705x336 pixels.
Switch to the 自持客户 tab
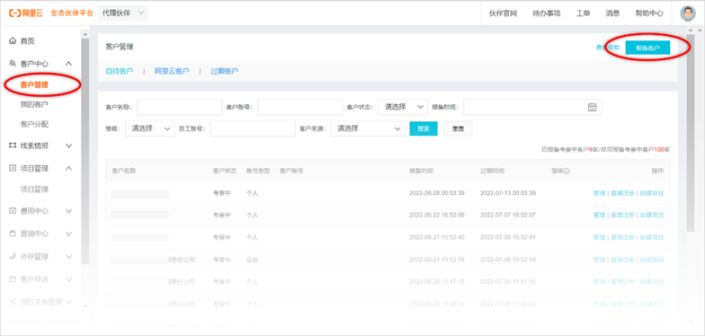(119, 71)
